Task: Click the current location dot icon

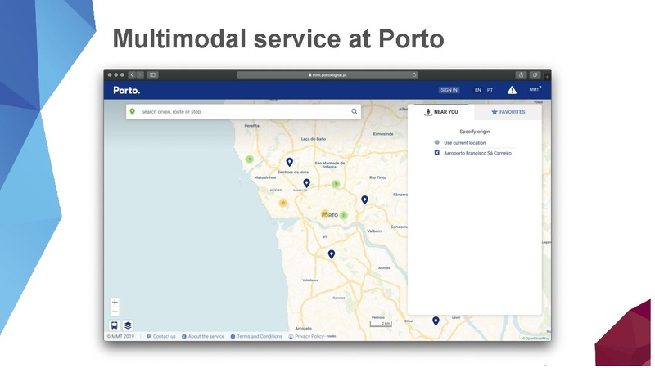Action: (437, 142)
